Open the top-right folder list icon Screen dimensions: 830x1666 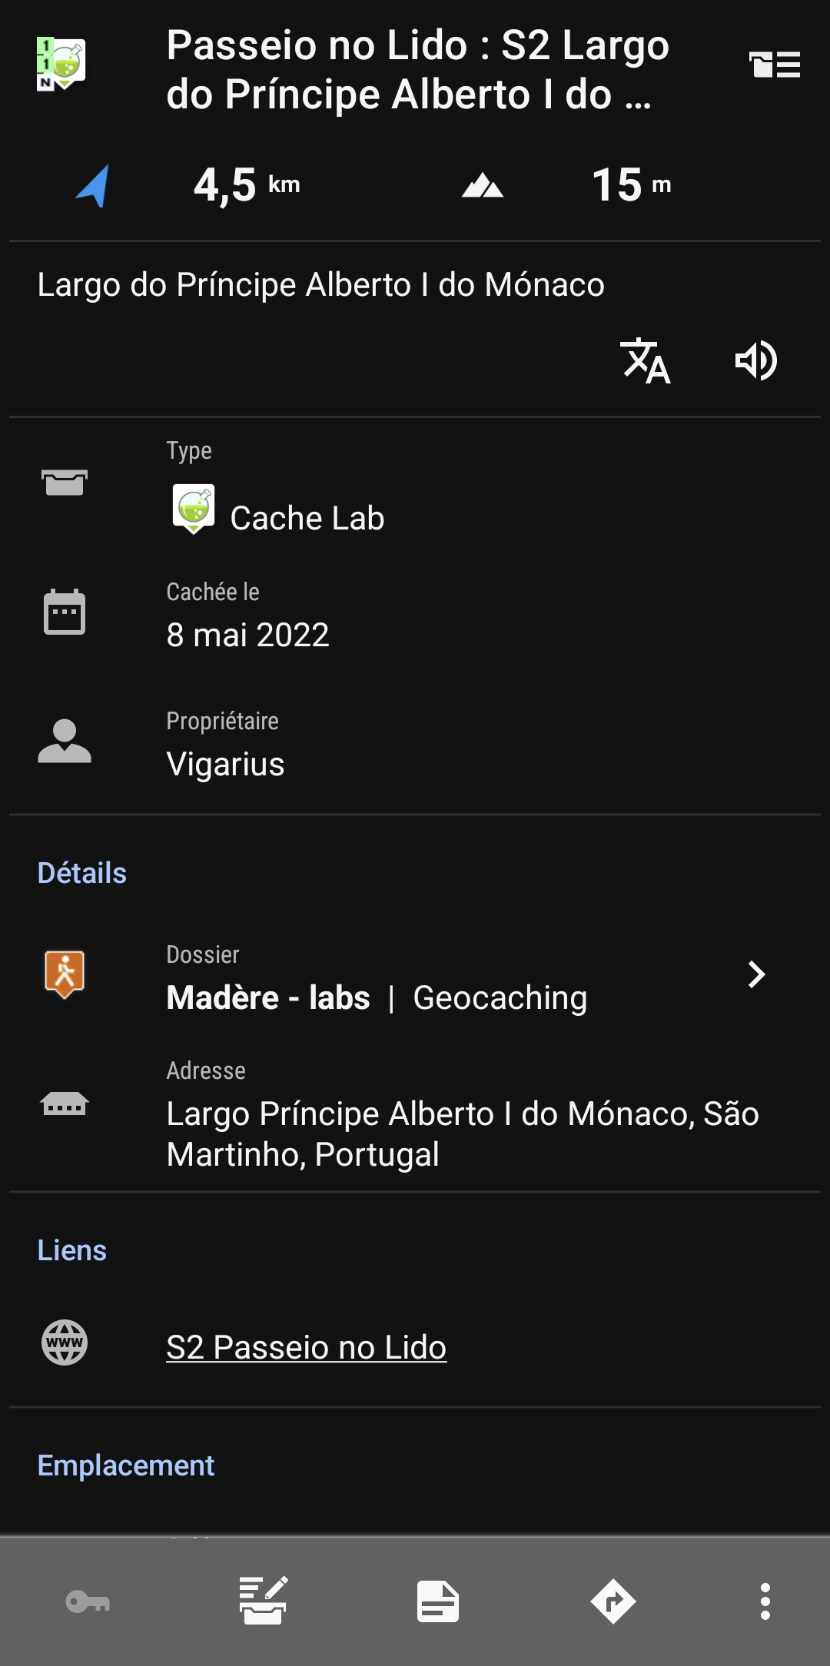point(775,65)
